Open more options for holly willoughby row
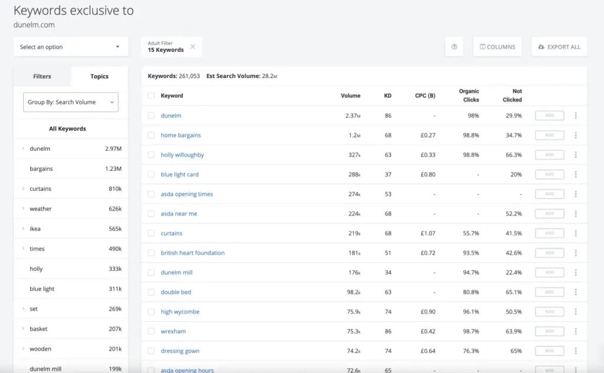The height and width of the screenshot is (373, 604). (x=576, y=155)
